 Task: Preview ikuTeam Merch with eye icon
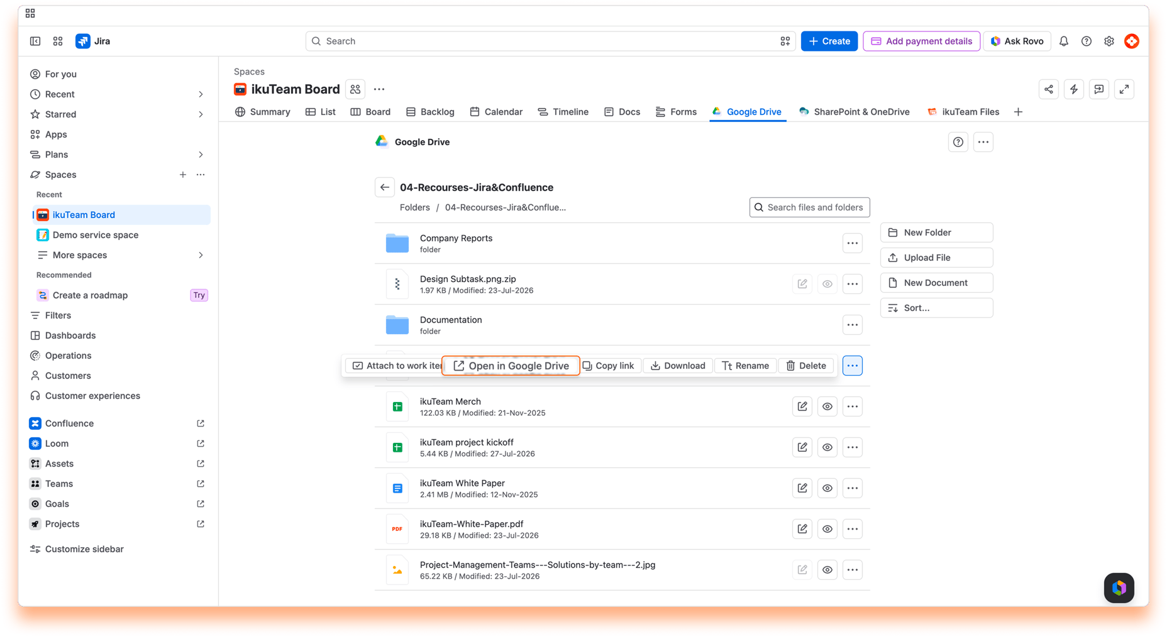tap(827, 406)
